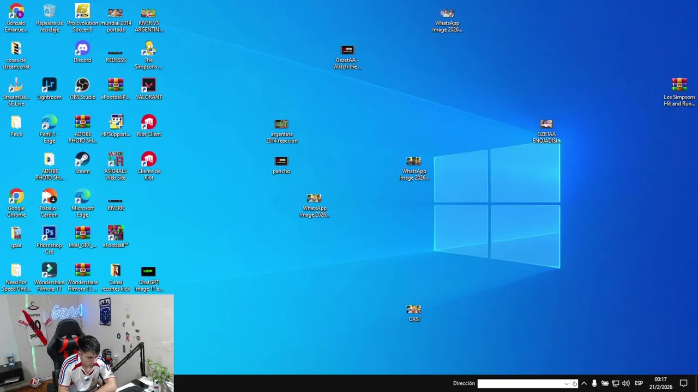The height and width of the screenshot is (392, 698).
Task: Open the cosas de stream,chat archive
Action: coord(16,55)
